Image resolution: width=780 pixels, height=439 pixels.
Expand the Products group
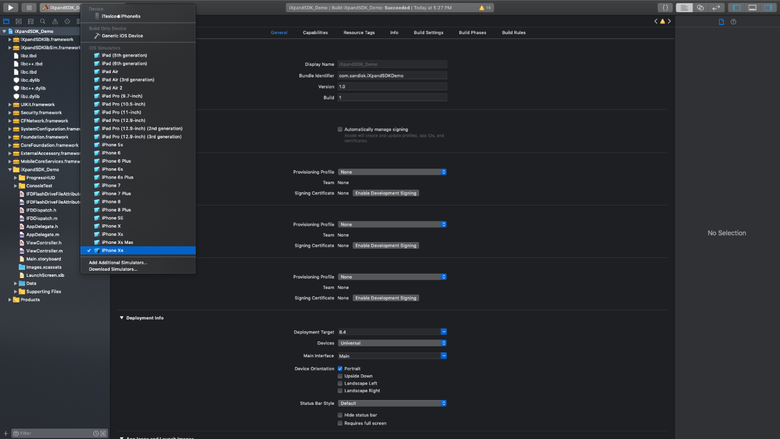click(x=10, y=300)
